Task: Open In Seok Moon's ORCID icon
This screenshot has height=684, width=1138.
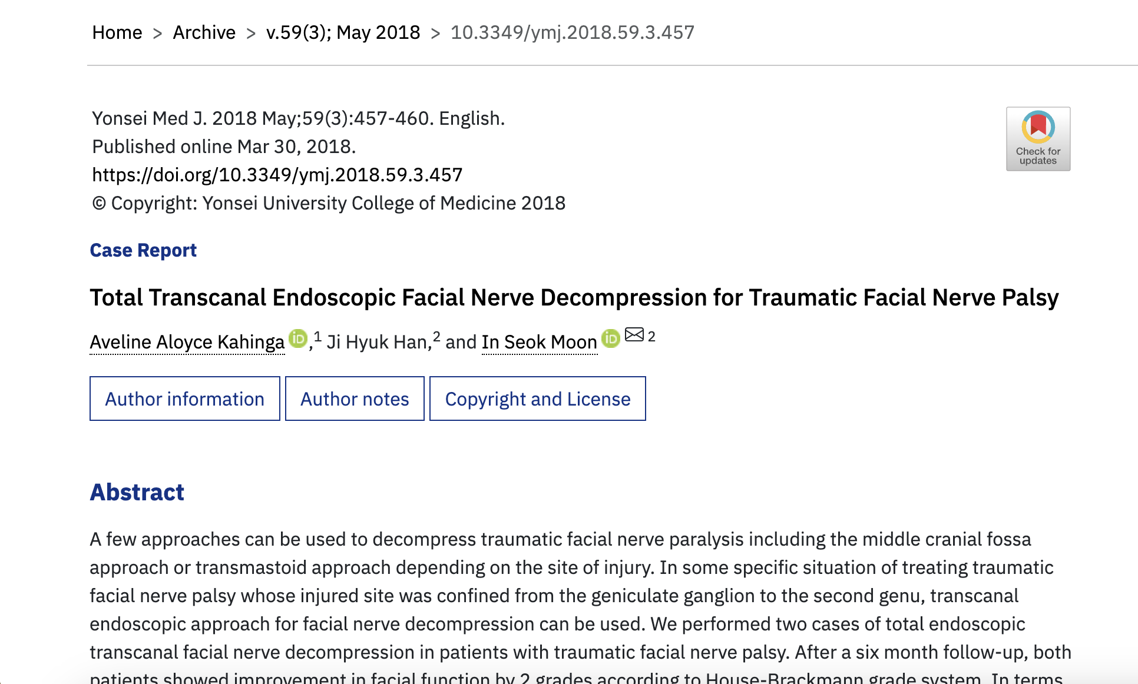Action: tap(611, 339)
